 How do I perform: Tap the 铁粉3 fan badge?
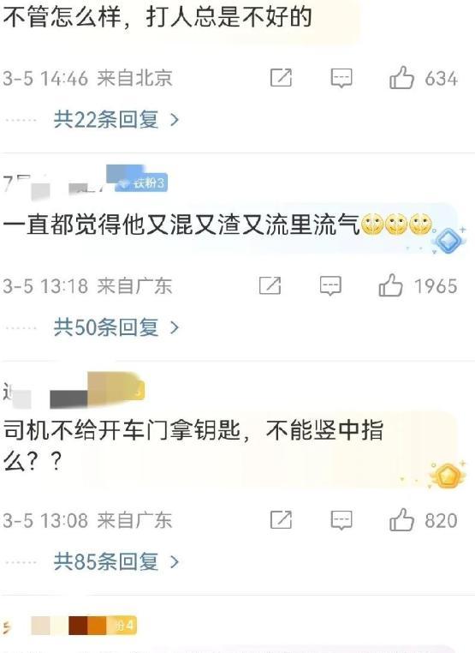[x=141, y=183]
